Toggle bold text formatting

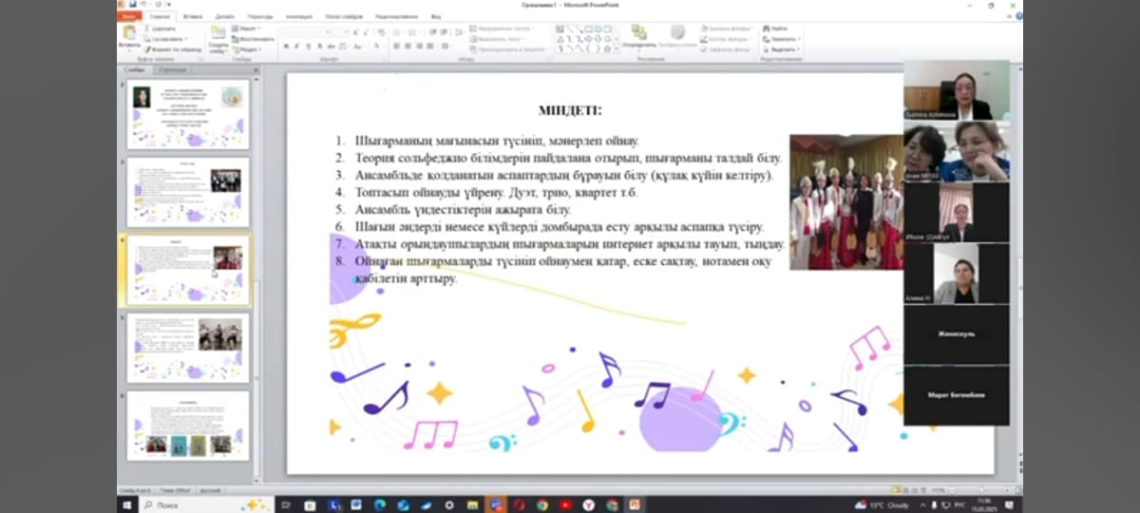tap(284, 47)
